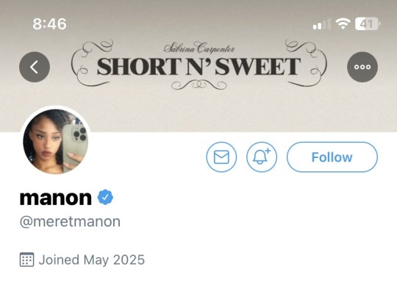Tap the cellular signal bars icon
The height and width of the screenshot is (283, 397).
(x=322, y=24)
